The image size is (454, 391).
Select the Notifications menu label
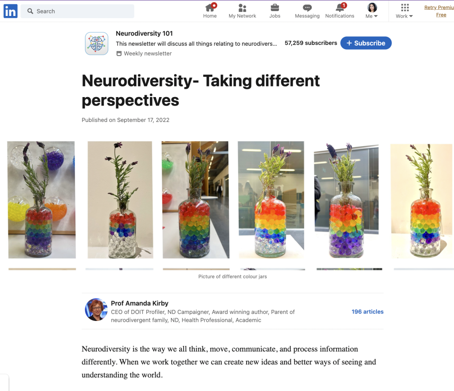[x=340, y=16]
